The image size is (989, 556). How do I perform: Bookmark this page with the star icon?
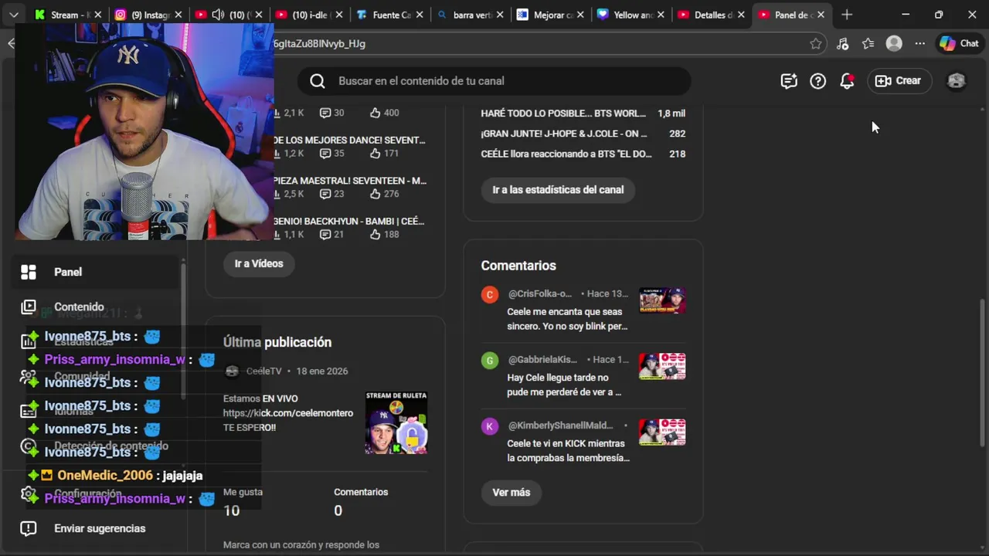coord(816,44)
